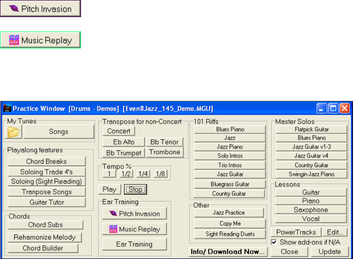Viewport: 353px width, 259px height.
Task: Open Soloing (Sight Reading) feature
Action: pos(46,182)
